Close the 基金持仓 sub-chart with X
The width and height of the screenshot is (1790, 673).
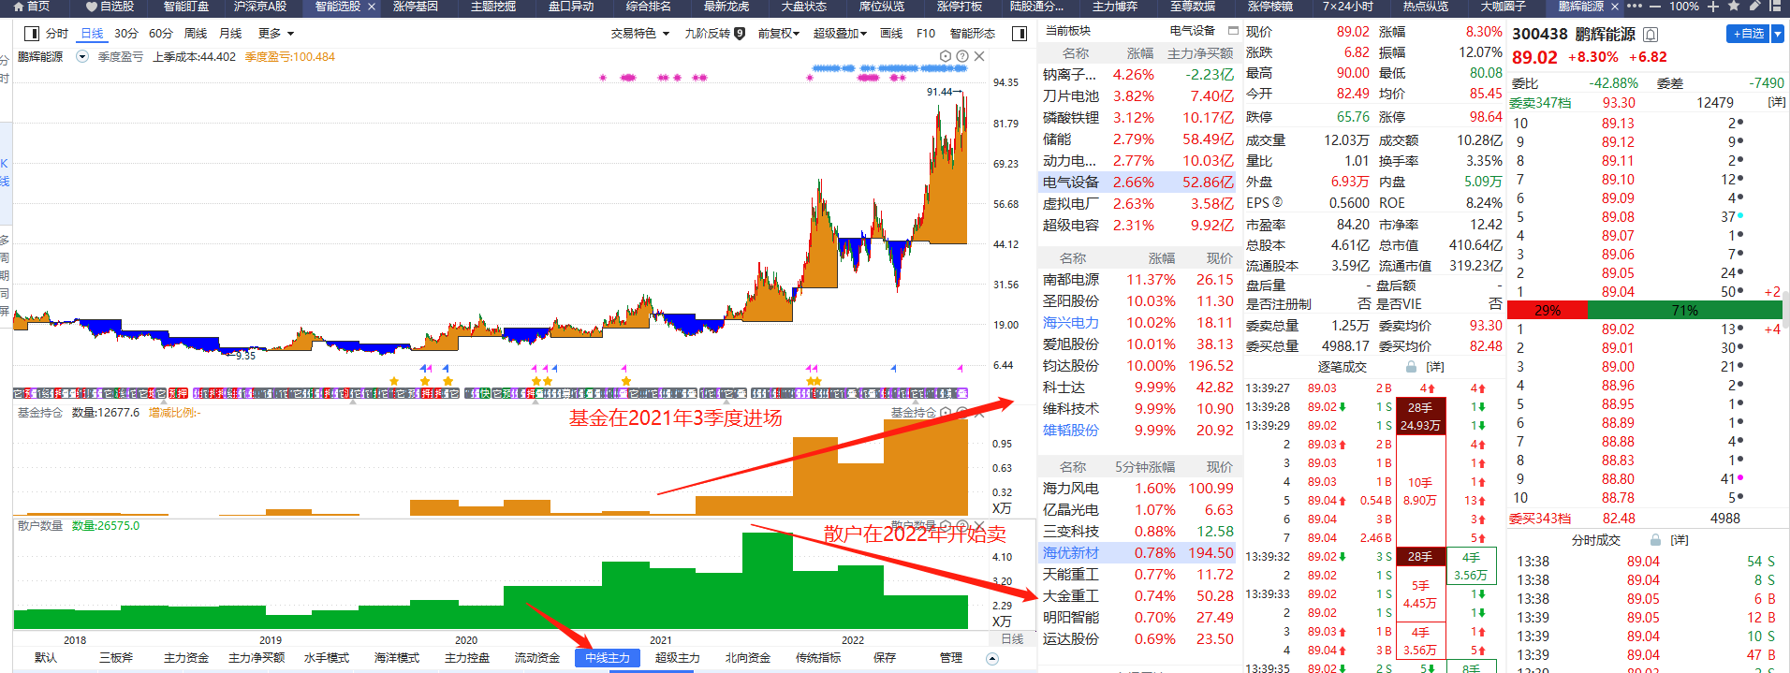tap(979, 412)
